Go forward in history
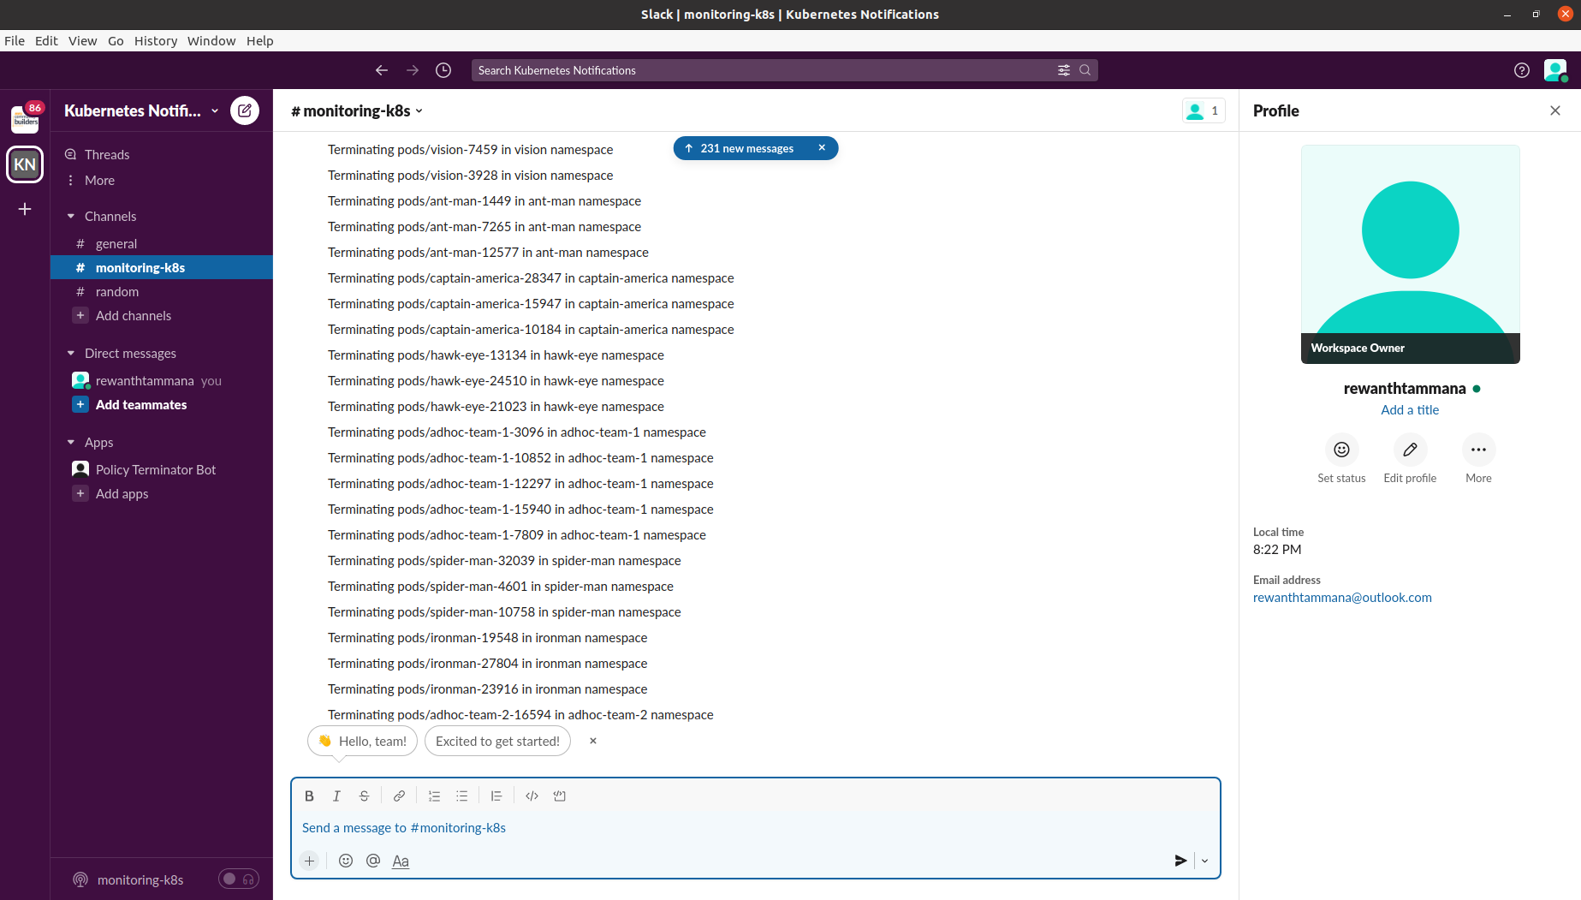Screen dimensions: 1581x900 (x=413, y=70)
